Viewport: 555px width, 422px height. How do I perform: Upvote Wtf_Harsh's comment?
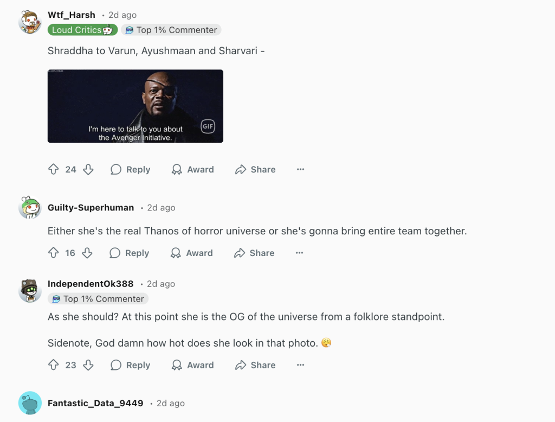tap(53, 170)
